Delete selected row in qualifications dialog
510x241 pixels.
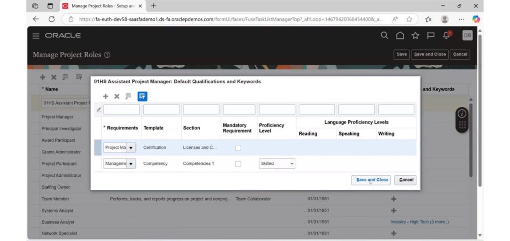(117, 96)
